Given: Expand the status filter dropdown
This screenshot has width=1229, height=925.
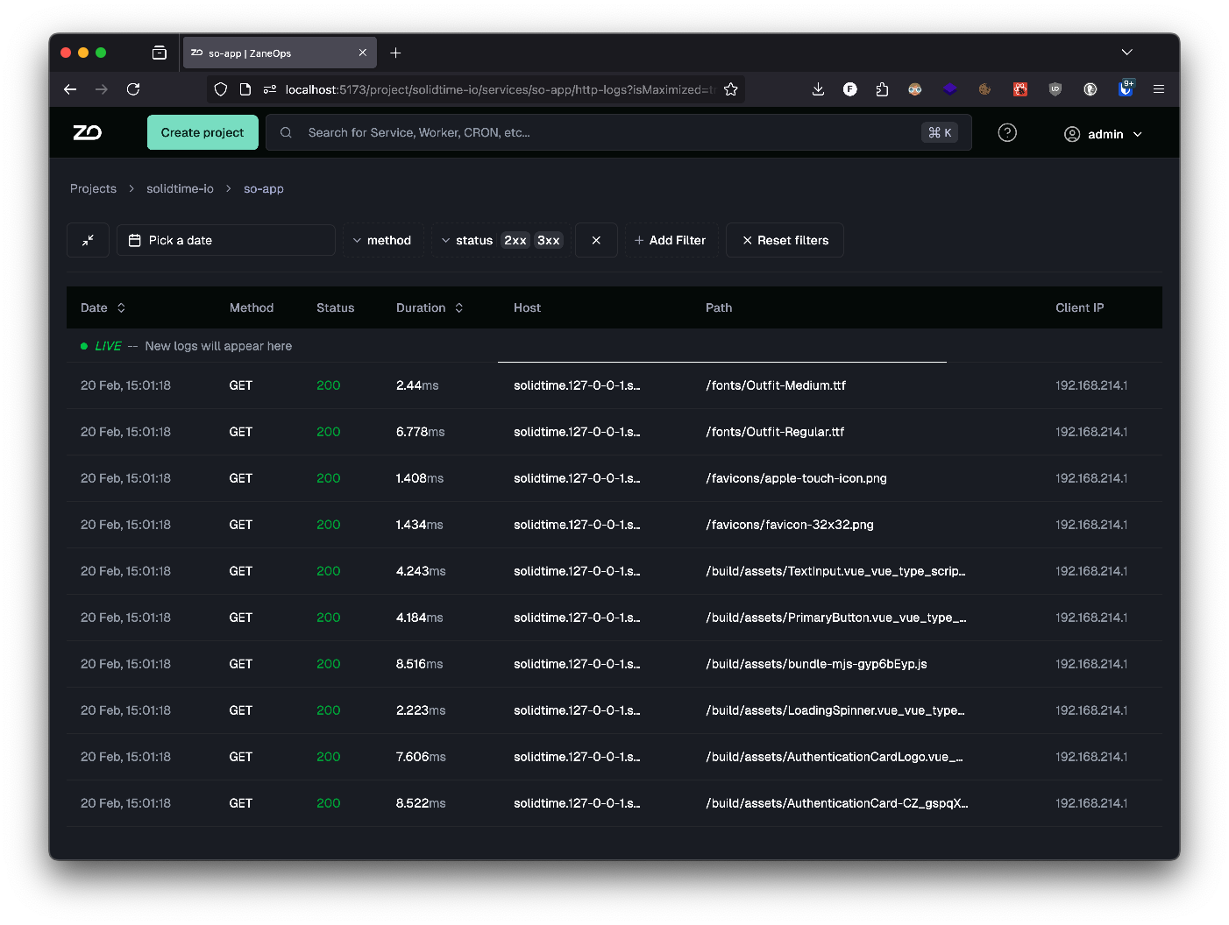Looking at the screenshot, I should click(466, 240).
